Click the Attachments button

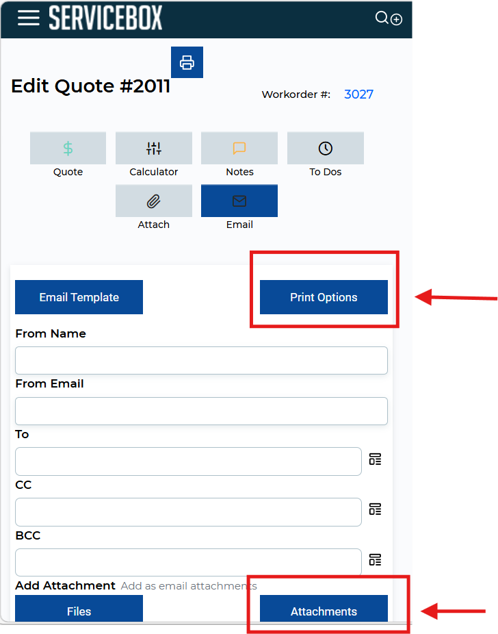pos(324,609)
